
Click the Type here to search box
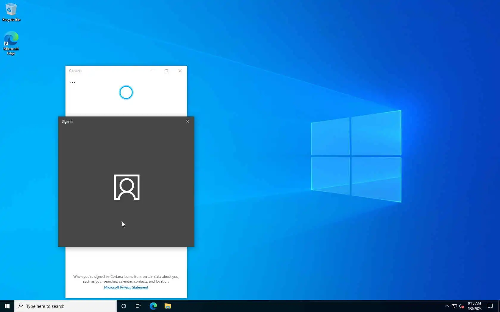tap(65, 306)
